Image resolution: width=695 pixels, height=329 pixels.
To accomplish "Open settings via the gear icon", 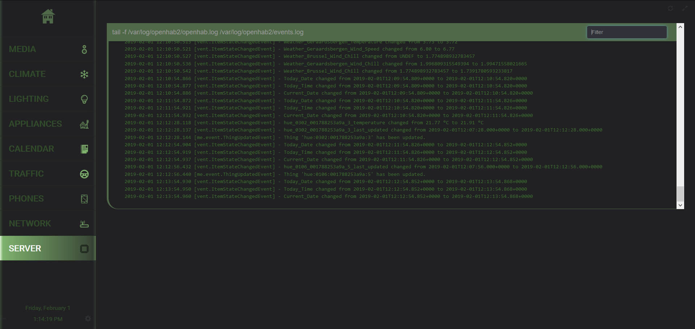I will [88, 318].
